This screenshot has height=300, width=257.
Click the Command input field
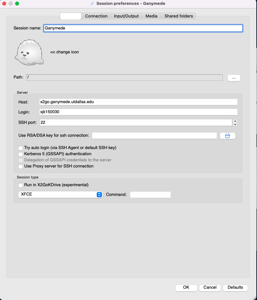[150, 195]
